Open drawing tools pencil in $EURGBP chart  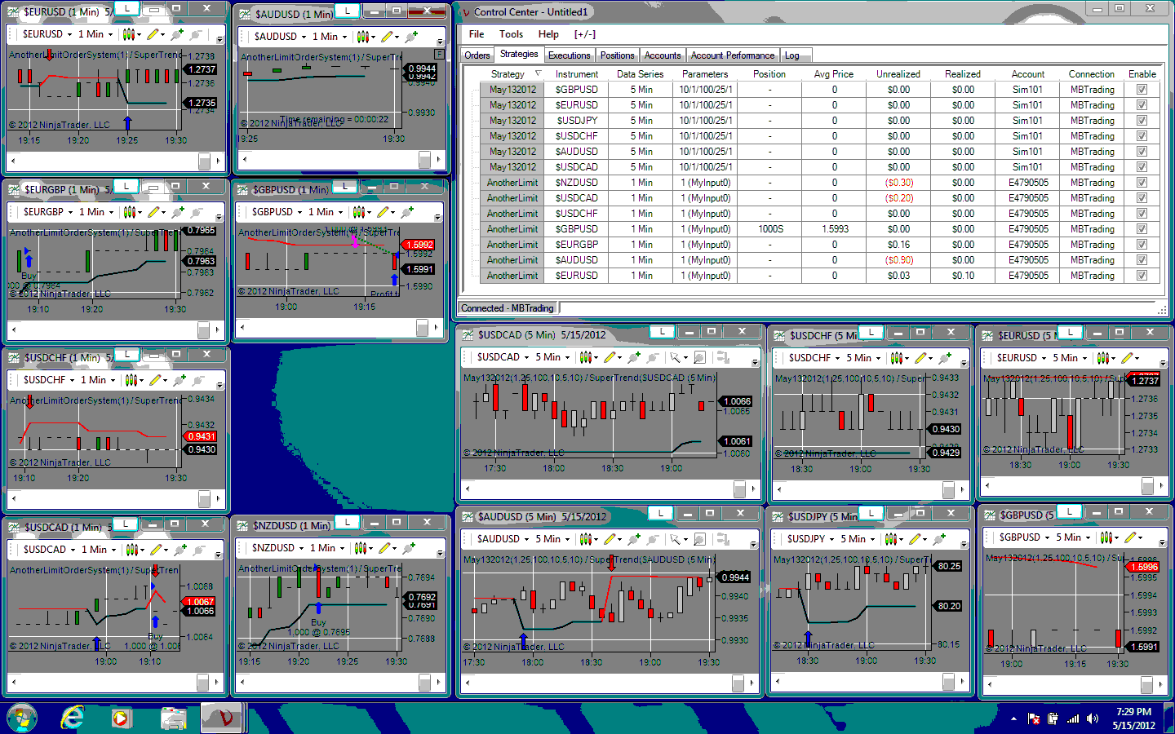(153, 212)
